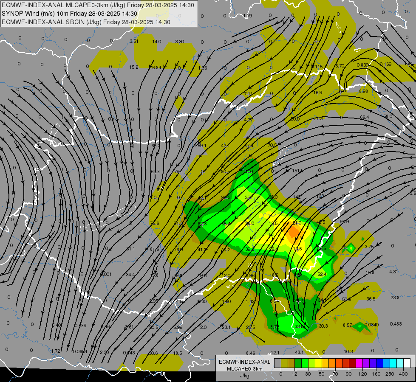Select the 'J/kg' unit label in legend

(244, 376)
